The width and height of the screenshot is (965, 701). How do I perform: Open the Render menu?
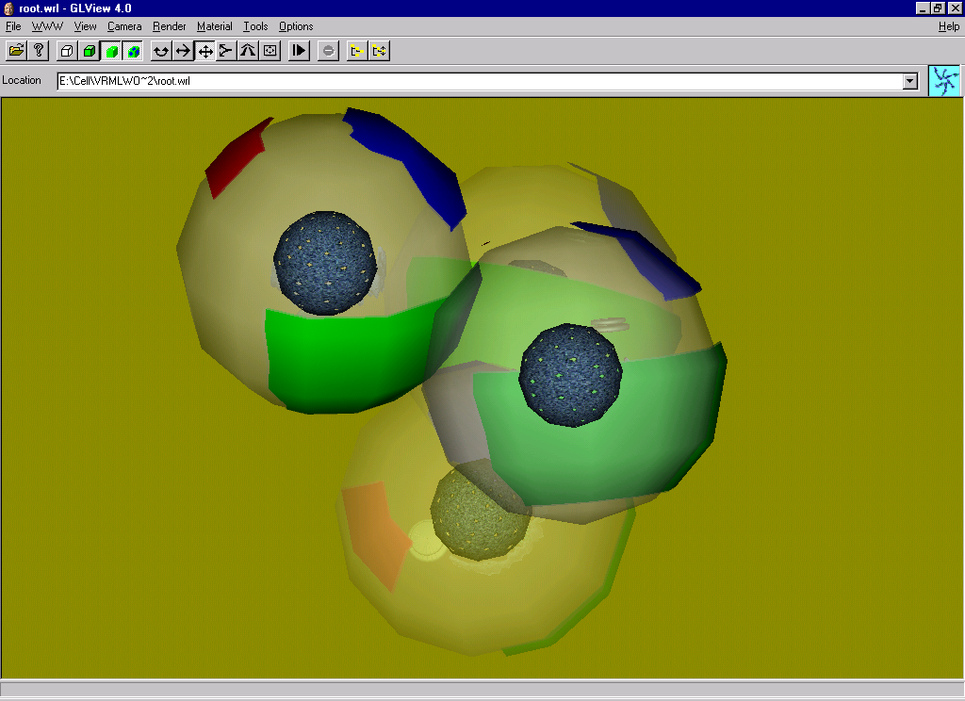coord(170,26)
